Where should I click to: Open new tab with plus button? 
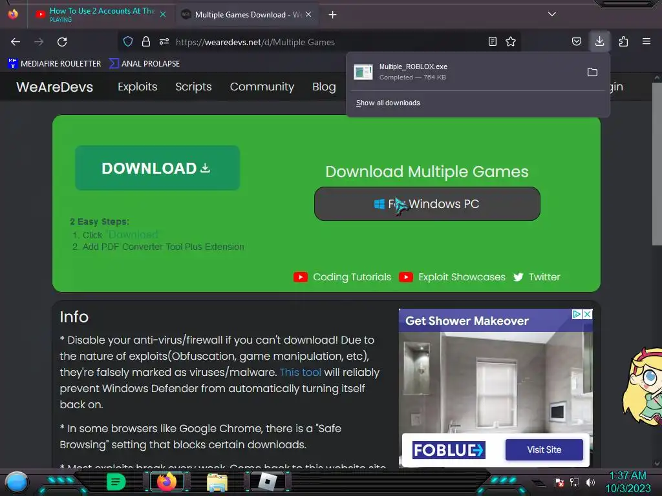333,15
